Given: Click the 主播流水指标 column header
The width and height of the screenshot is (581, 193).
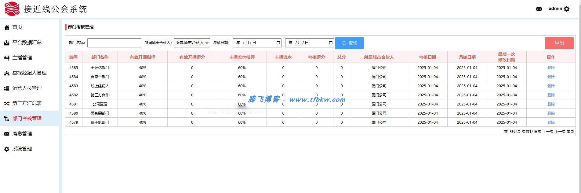Looking at the screenshot, I should (242, 57).
